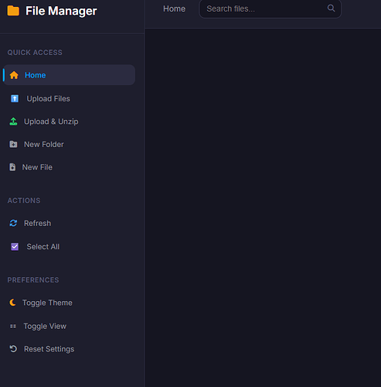Switch layout using the Toggle View grid icon
The width and height of the screenshot is (381, 387).
(x=13, y=326)
